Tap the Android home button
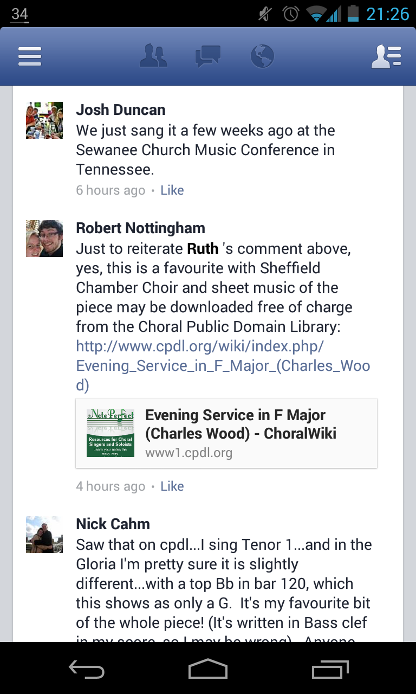 click(208, 669)
